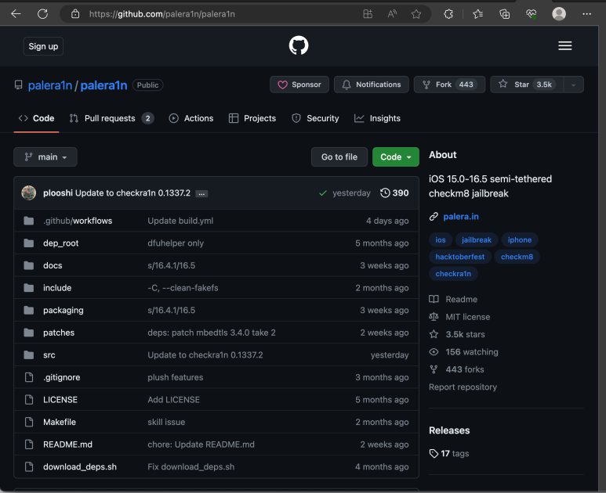The height and width of the screenshot is (493, 606).
Task: Open the 390 commits history
Action: point(394,193)
